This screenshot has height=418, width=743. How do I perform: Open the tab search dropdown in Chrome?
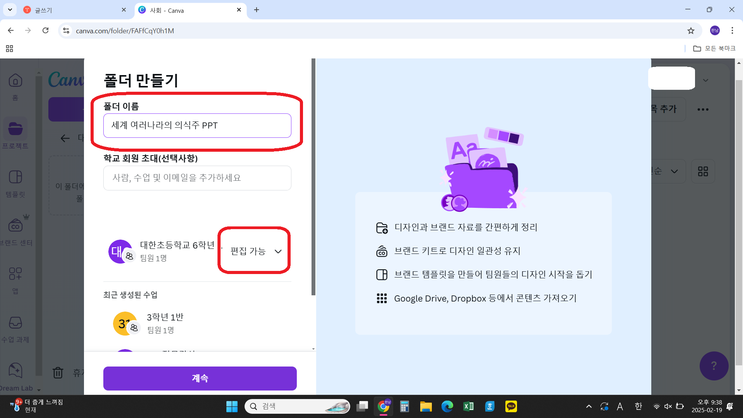click(x=10, y=10)
